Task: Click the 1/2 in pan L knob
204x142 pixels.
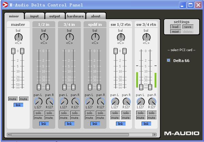Action: point(39,102)
